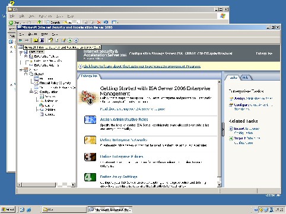Open Assign Administrative Roles heading link
The width and height of the screenshot is (286, 214).
(124, 120)
